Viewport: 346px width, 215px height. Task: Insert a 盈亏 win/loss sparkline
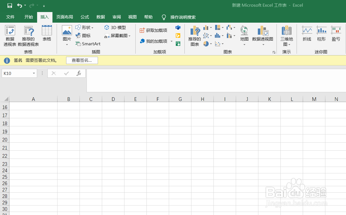coord(336,34)
